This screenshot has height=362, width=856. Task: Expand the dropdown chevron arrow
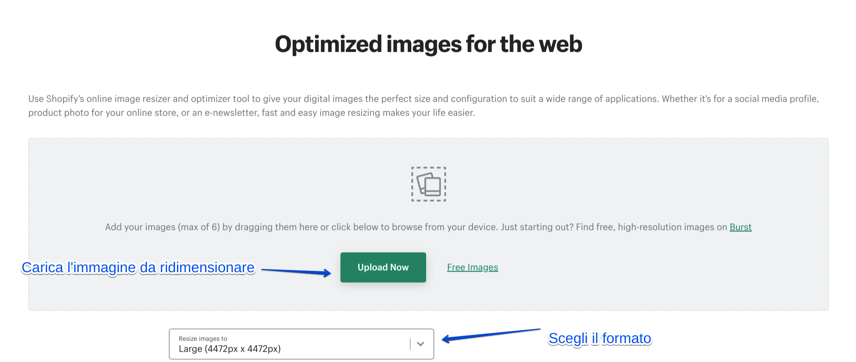[x=421, y=344]
